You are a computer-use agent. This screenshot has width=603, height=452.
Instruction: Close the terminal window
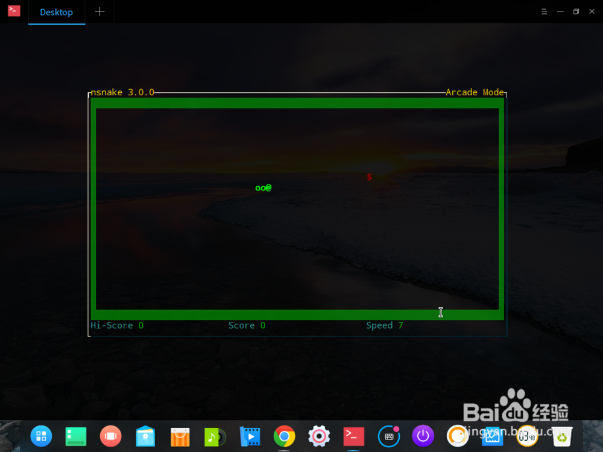coord(592,11)
